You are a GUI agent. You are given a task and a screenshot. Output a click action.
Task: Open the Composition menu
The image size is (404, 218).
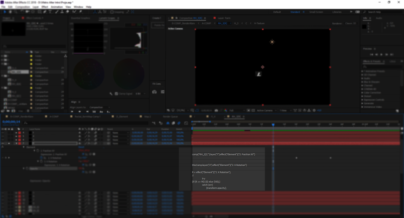(22, 7)
